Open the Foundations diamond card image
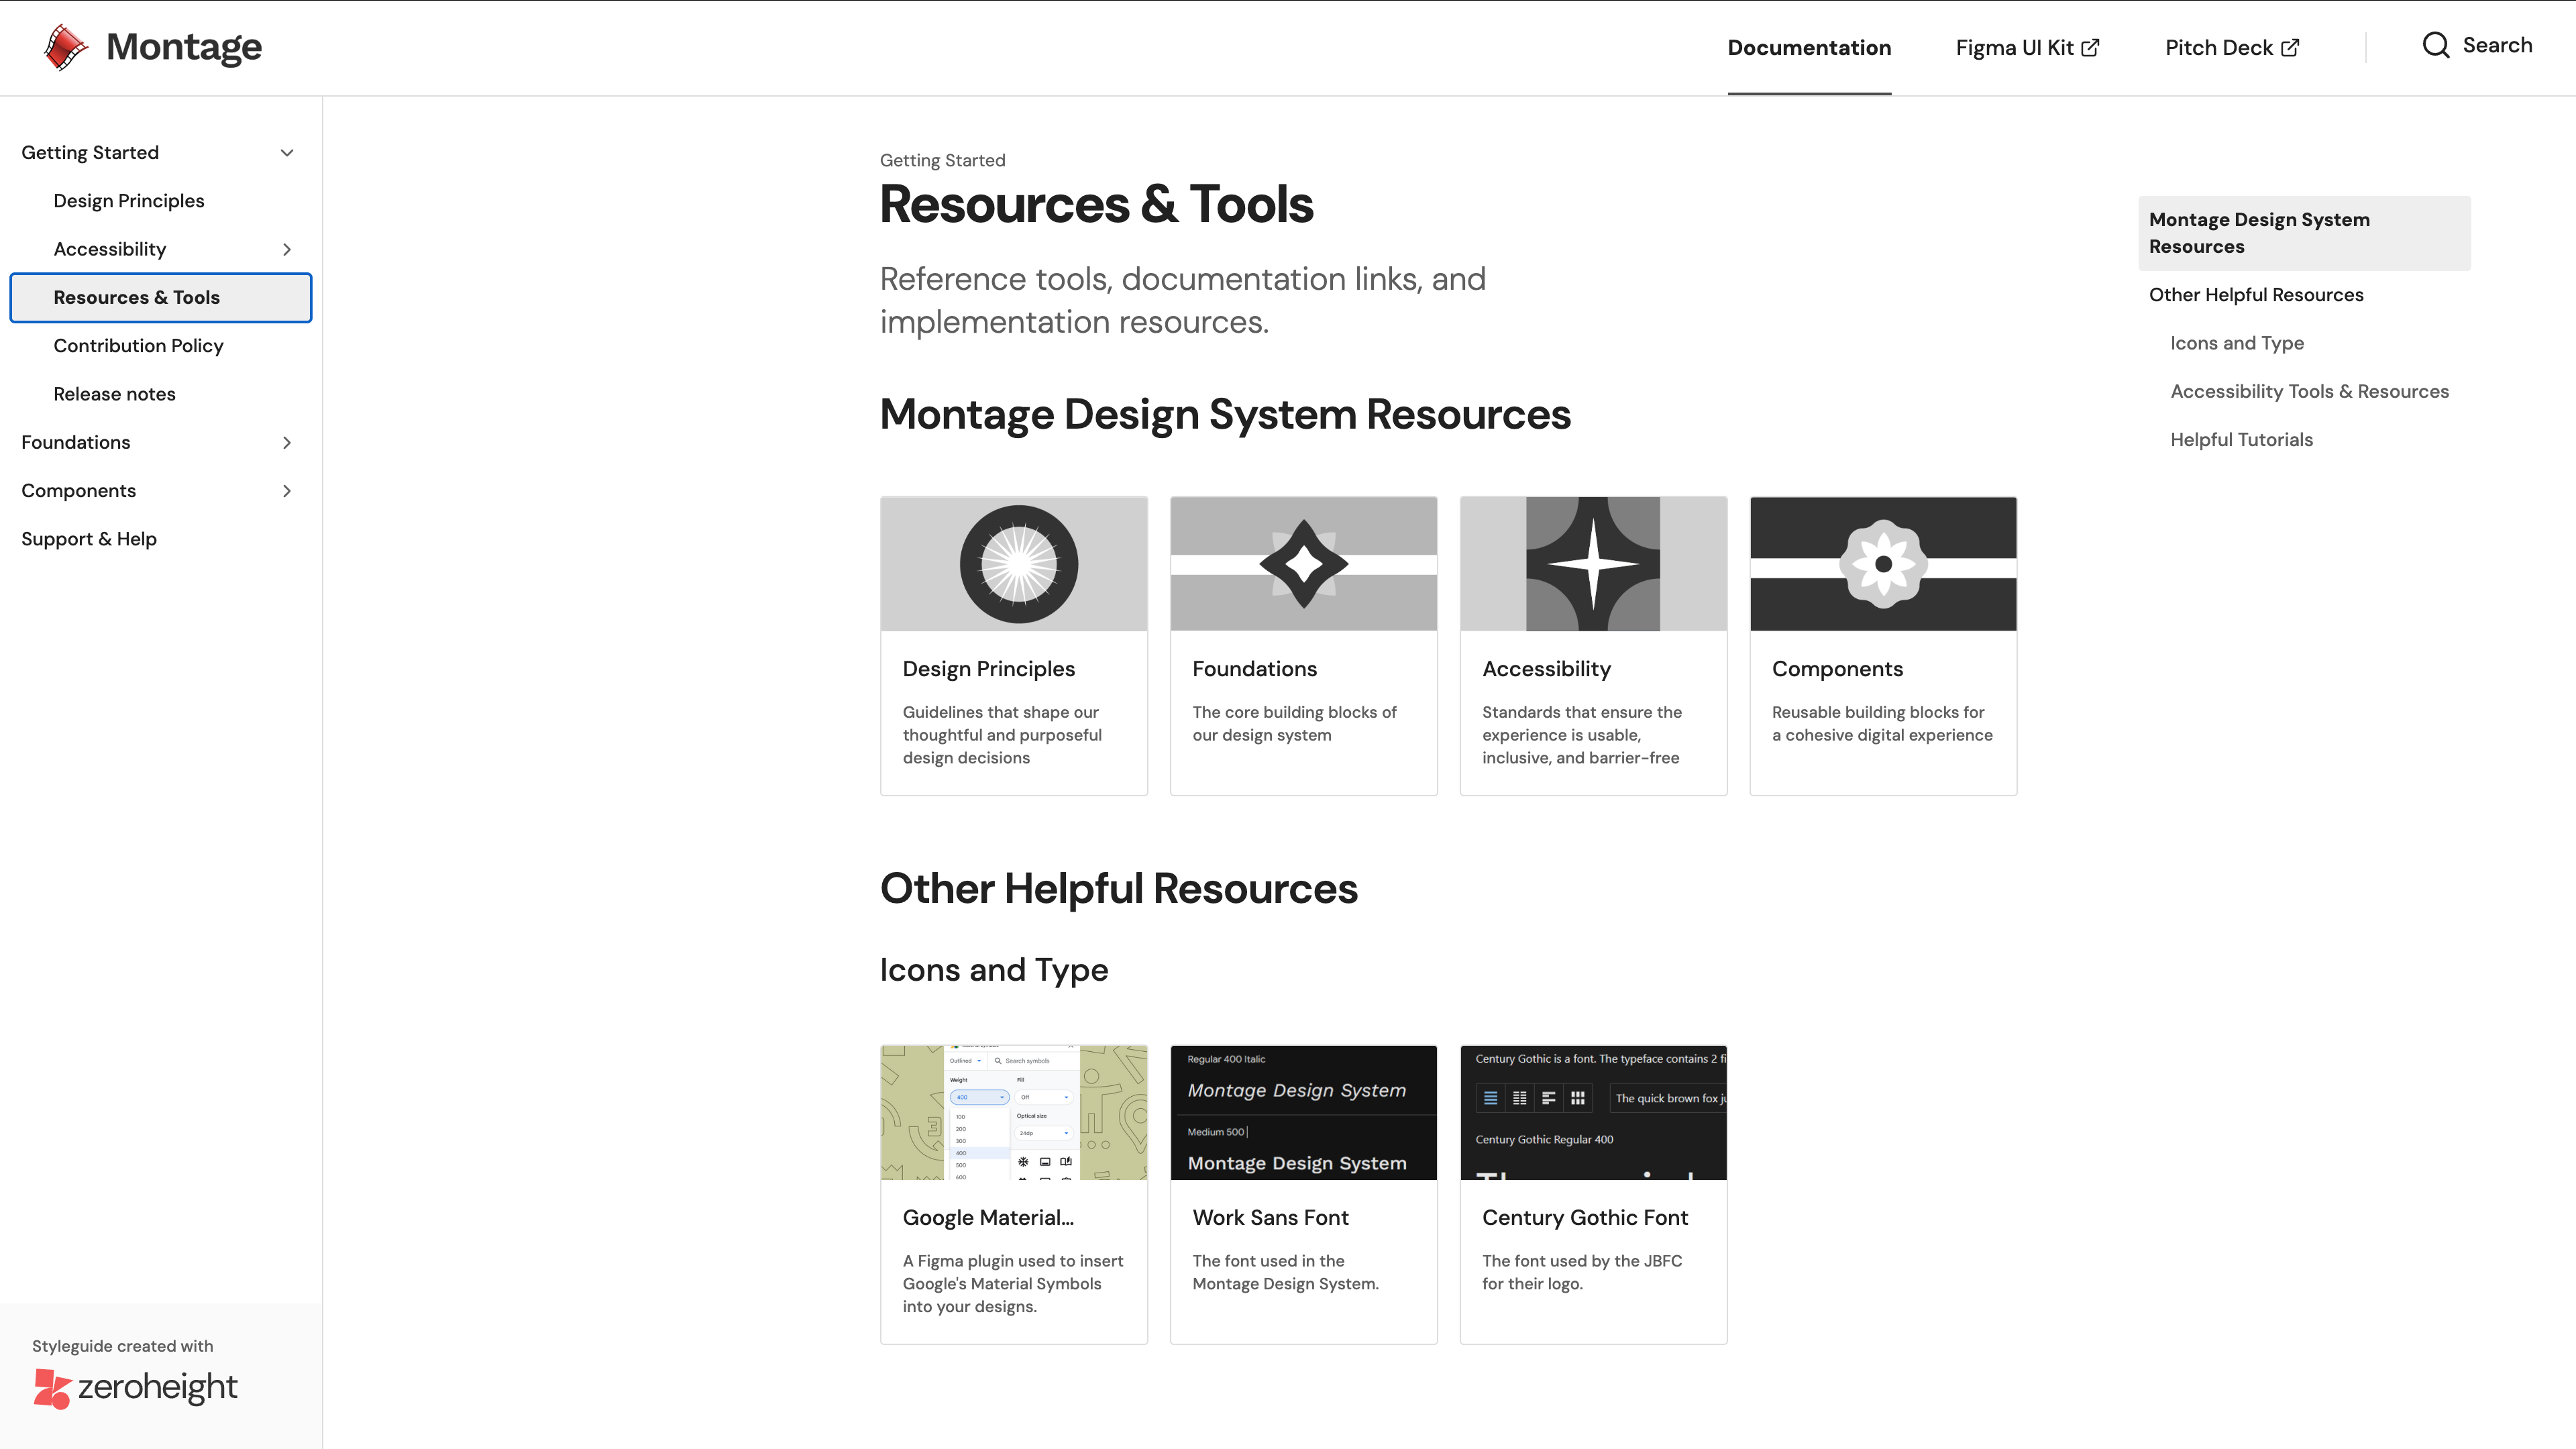This screenshot has width=2576, height=1449. pos(1303,564)
